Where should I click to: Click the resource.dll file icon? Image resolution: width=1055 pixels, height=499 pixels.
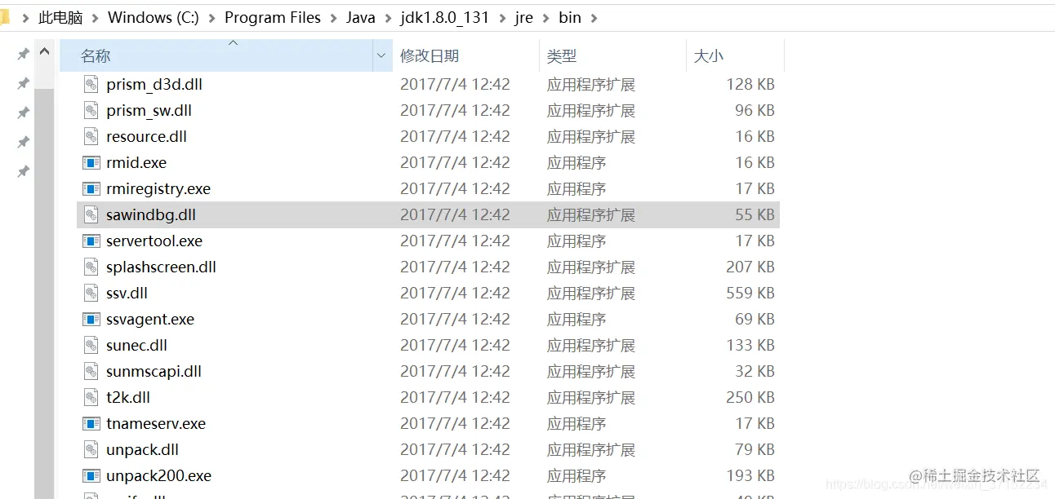91,136
